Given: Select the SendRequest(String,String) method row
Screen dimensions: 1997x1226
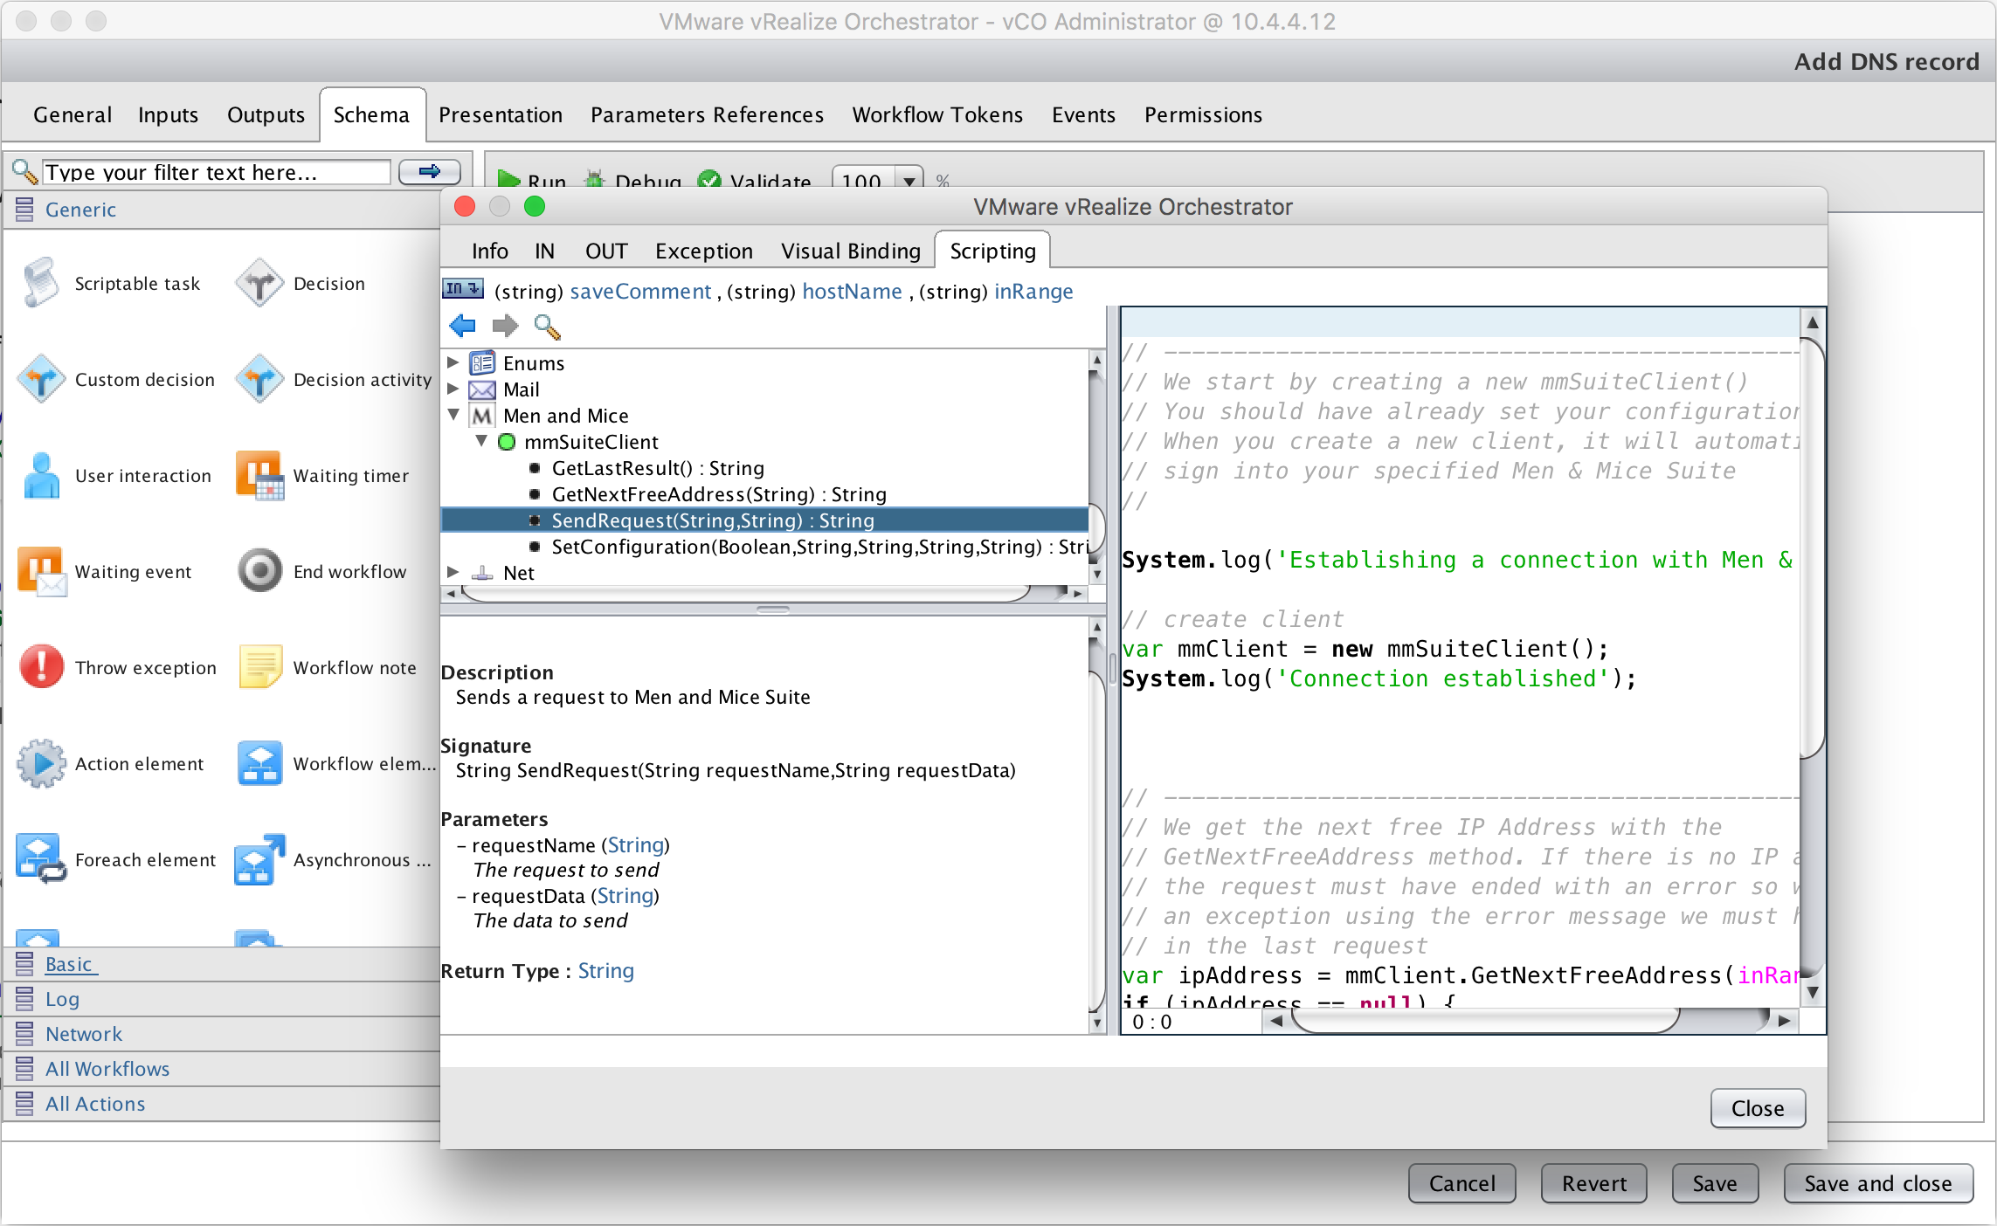Looking at the screenshot, I should (x=764, y=520).
